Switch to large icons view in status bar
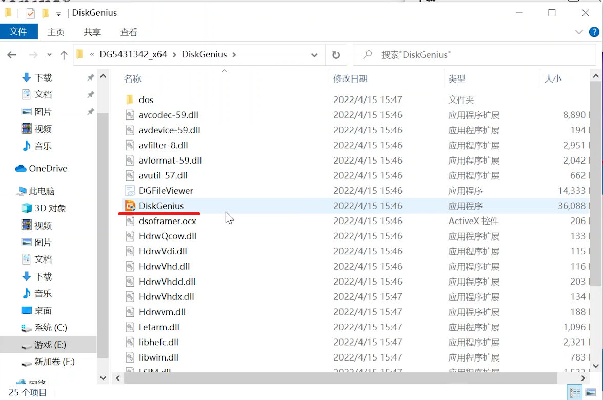603x400 pixels. pos(590,393)
